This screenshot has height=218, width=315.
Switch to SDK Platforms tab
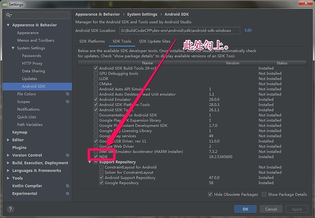coord(92,42)
